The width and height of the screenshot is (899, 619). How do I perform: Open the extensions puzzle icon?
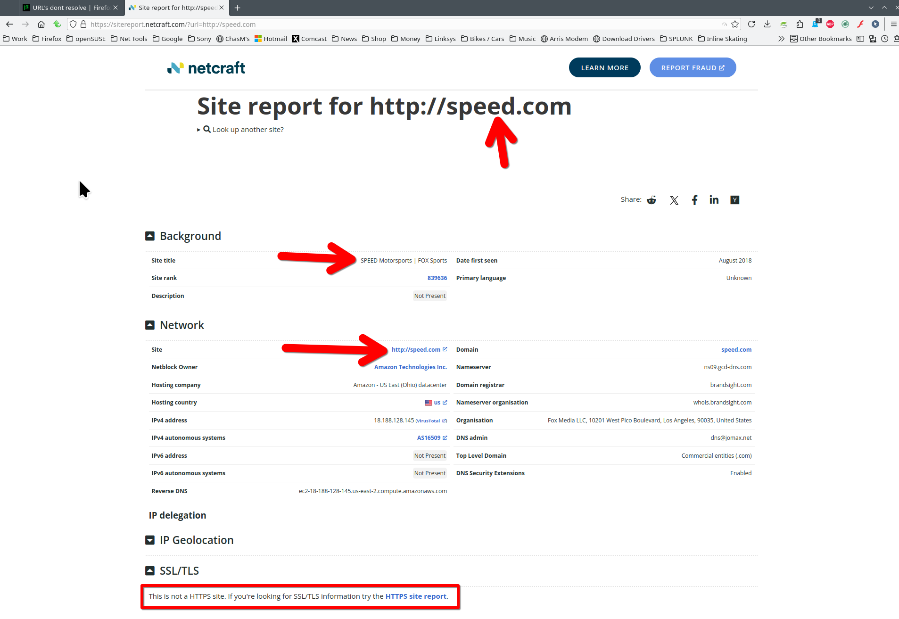(800, 24)
